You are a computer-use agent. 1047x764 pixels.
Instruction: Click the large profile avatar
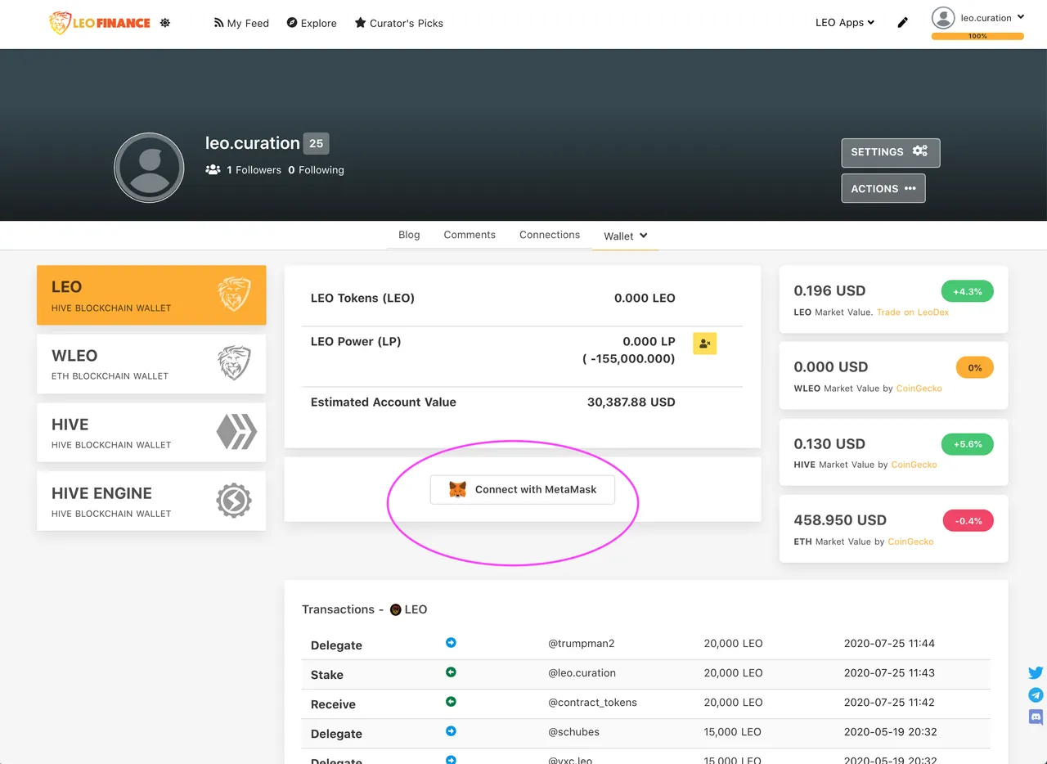coord(149,168)
